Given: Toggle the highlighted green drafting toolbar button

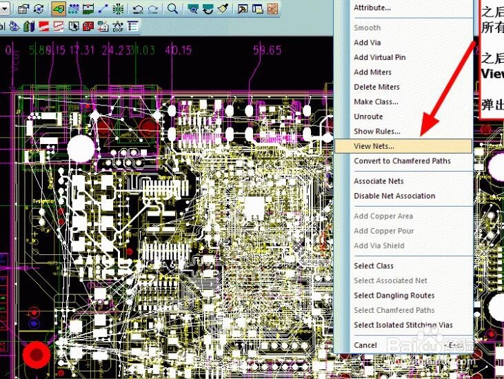Looking at the screenshot, I should pyautogui.click(x=58, y=9).
